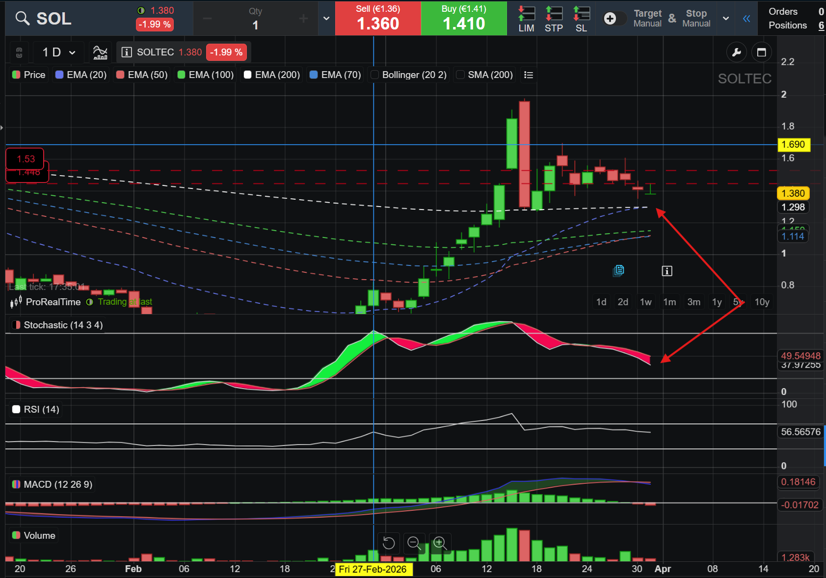The height and width of the screenshot is (578, 826).
Task: Toggle EMA (20) visibility
Action: (81, 75)
